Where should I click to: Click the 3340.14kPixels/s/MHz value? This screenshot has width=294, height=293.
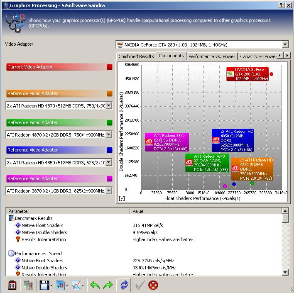click(x=154, y=268)
